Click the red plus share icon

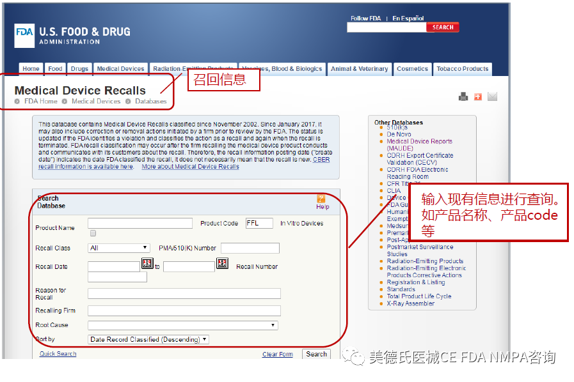[478, 97]
